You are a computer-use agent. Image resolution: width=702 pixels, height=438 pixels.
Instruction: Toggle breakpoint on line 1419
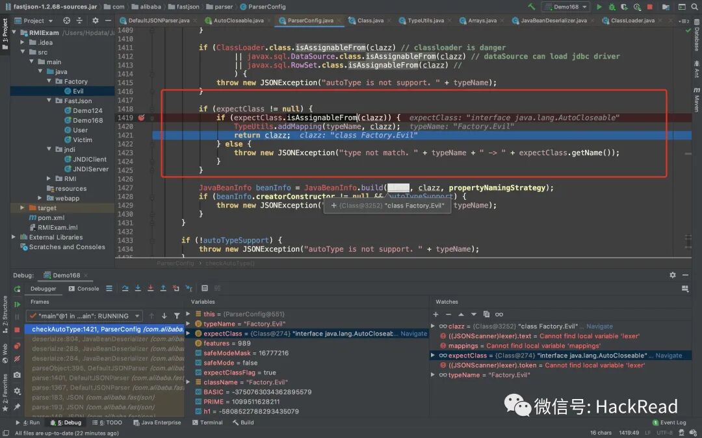[142, 117]
